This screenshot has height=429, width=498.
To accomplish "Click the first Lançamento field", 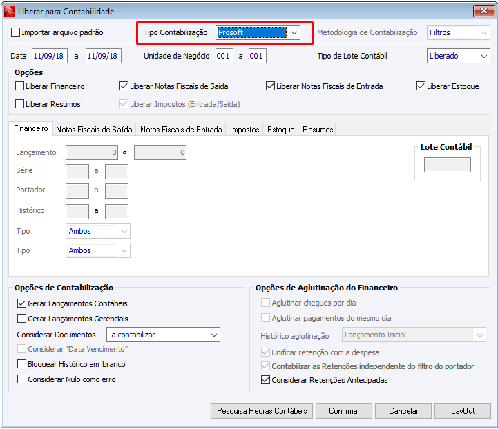I will tap(92, 152).
